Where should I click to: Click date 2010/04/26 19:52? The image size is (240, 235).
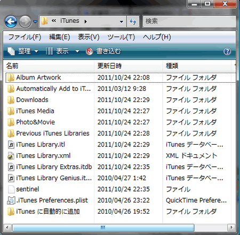[x=123, y=211]
